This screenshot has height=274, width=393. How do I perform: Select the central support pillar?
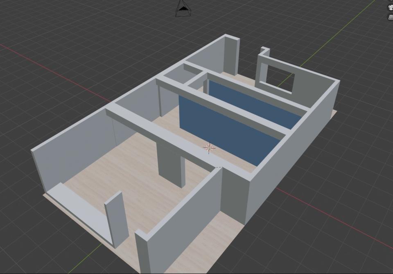170,163
